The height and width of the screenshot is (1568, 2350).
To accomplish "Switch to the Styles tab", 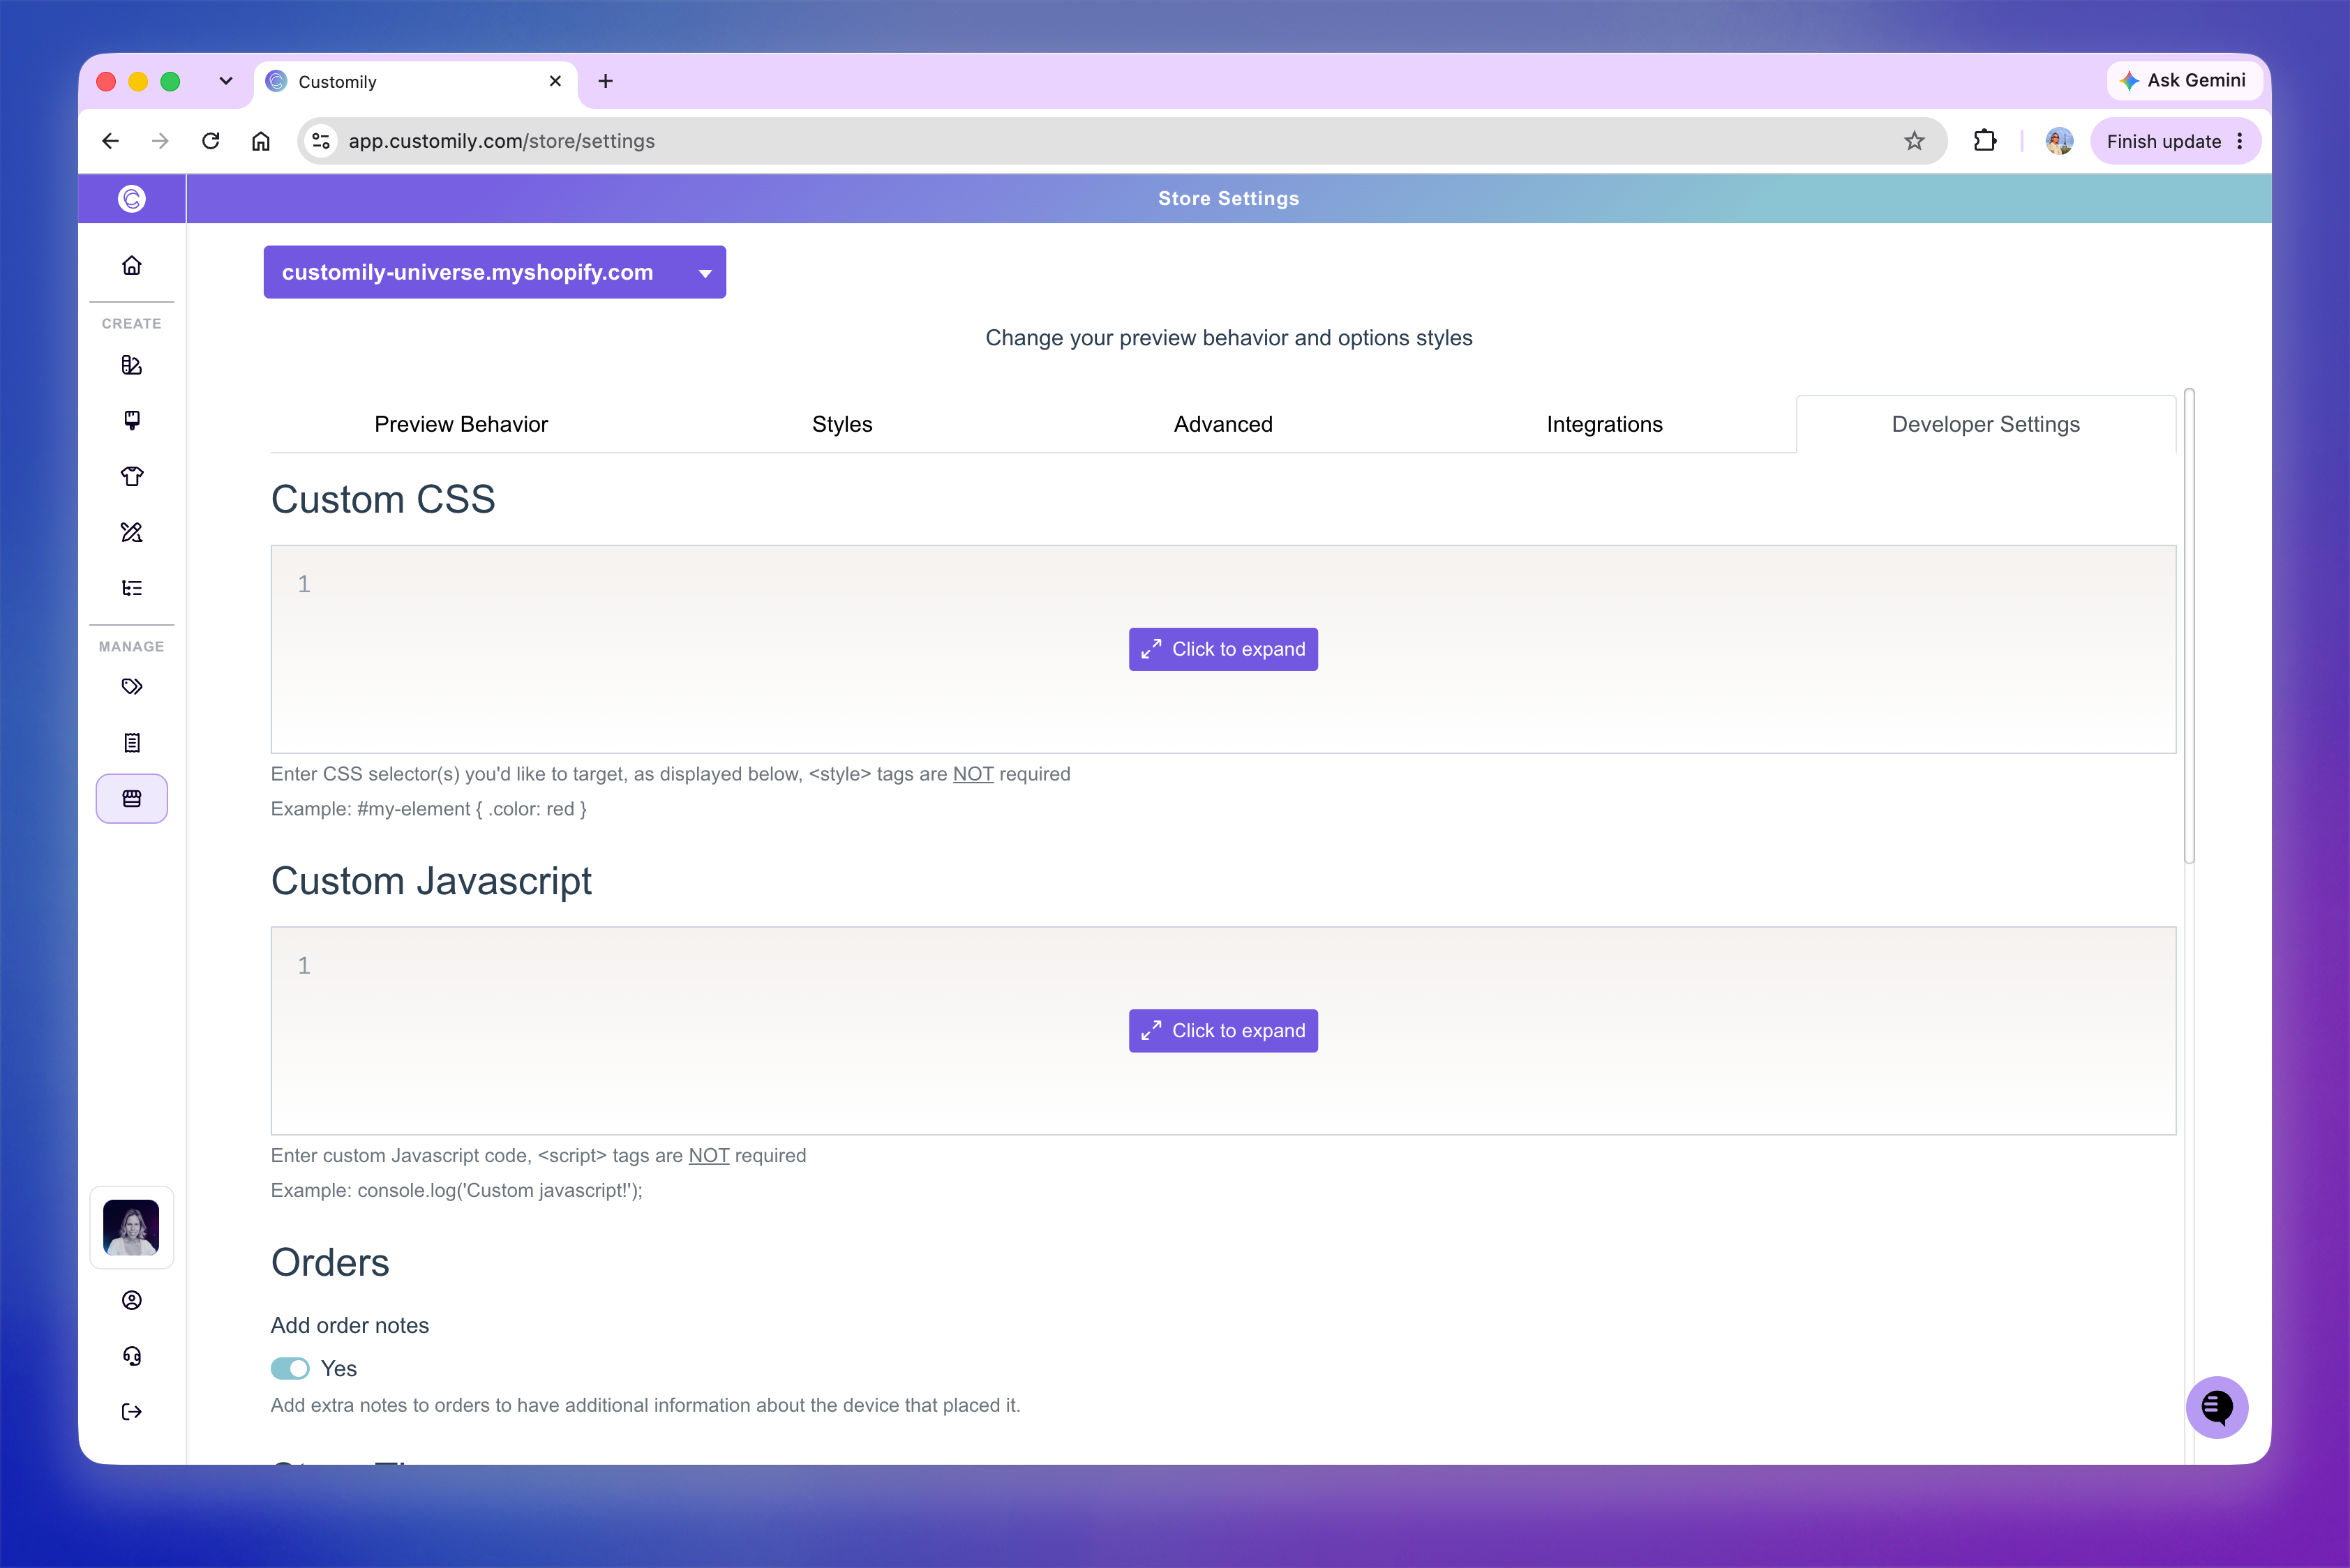I will click(x=842, y=424).
